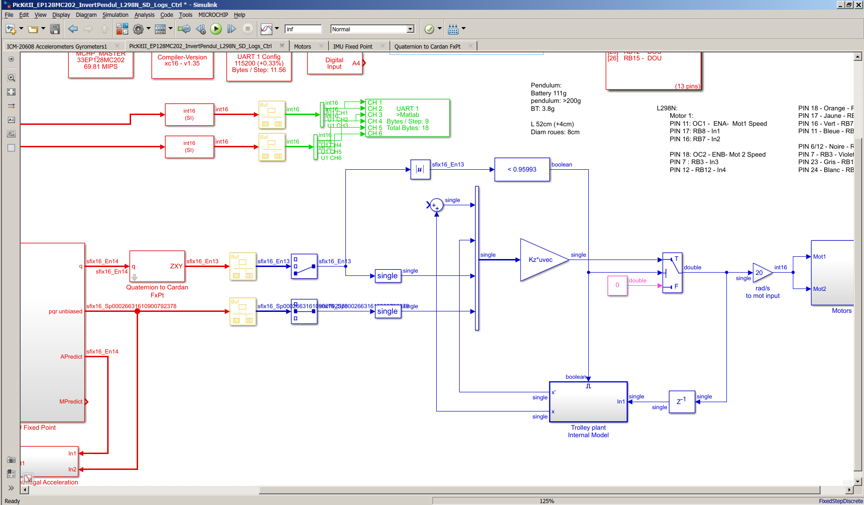This screenshot has height=505, width=864.
Task: Select the image insertion tool in the palette
Action: pos(10,134)
